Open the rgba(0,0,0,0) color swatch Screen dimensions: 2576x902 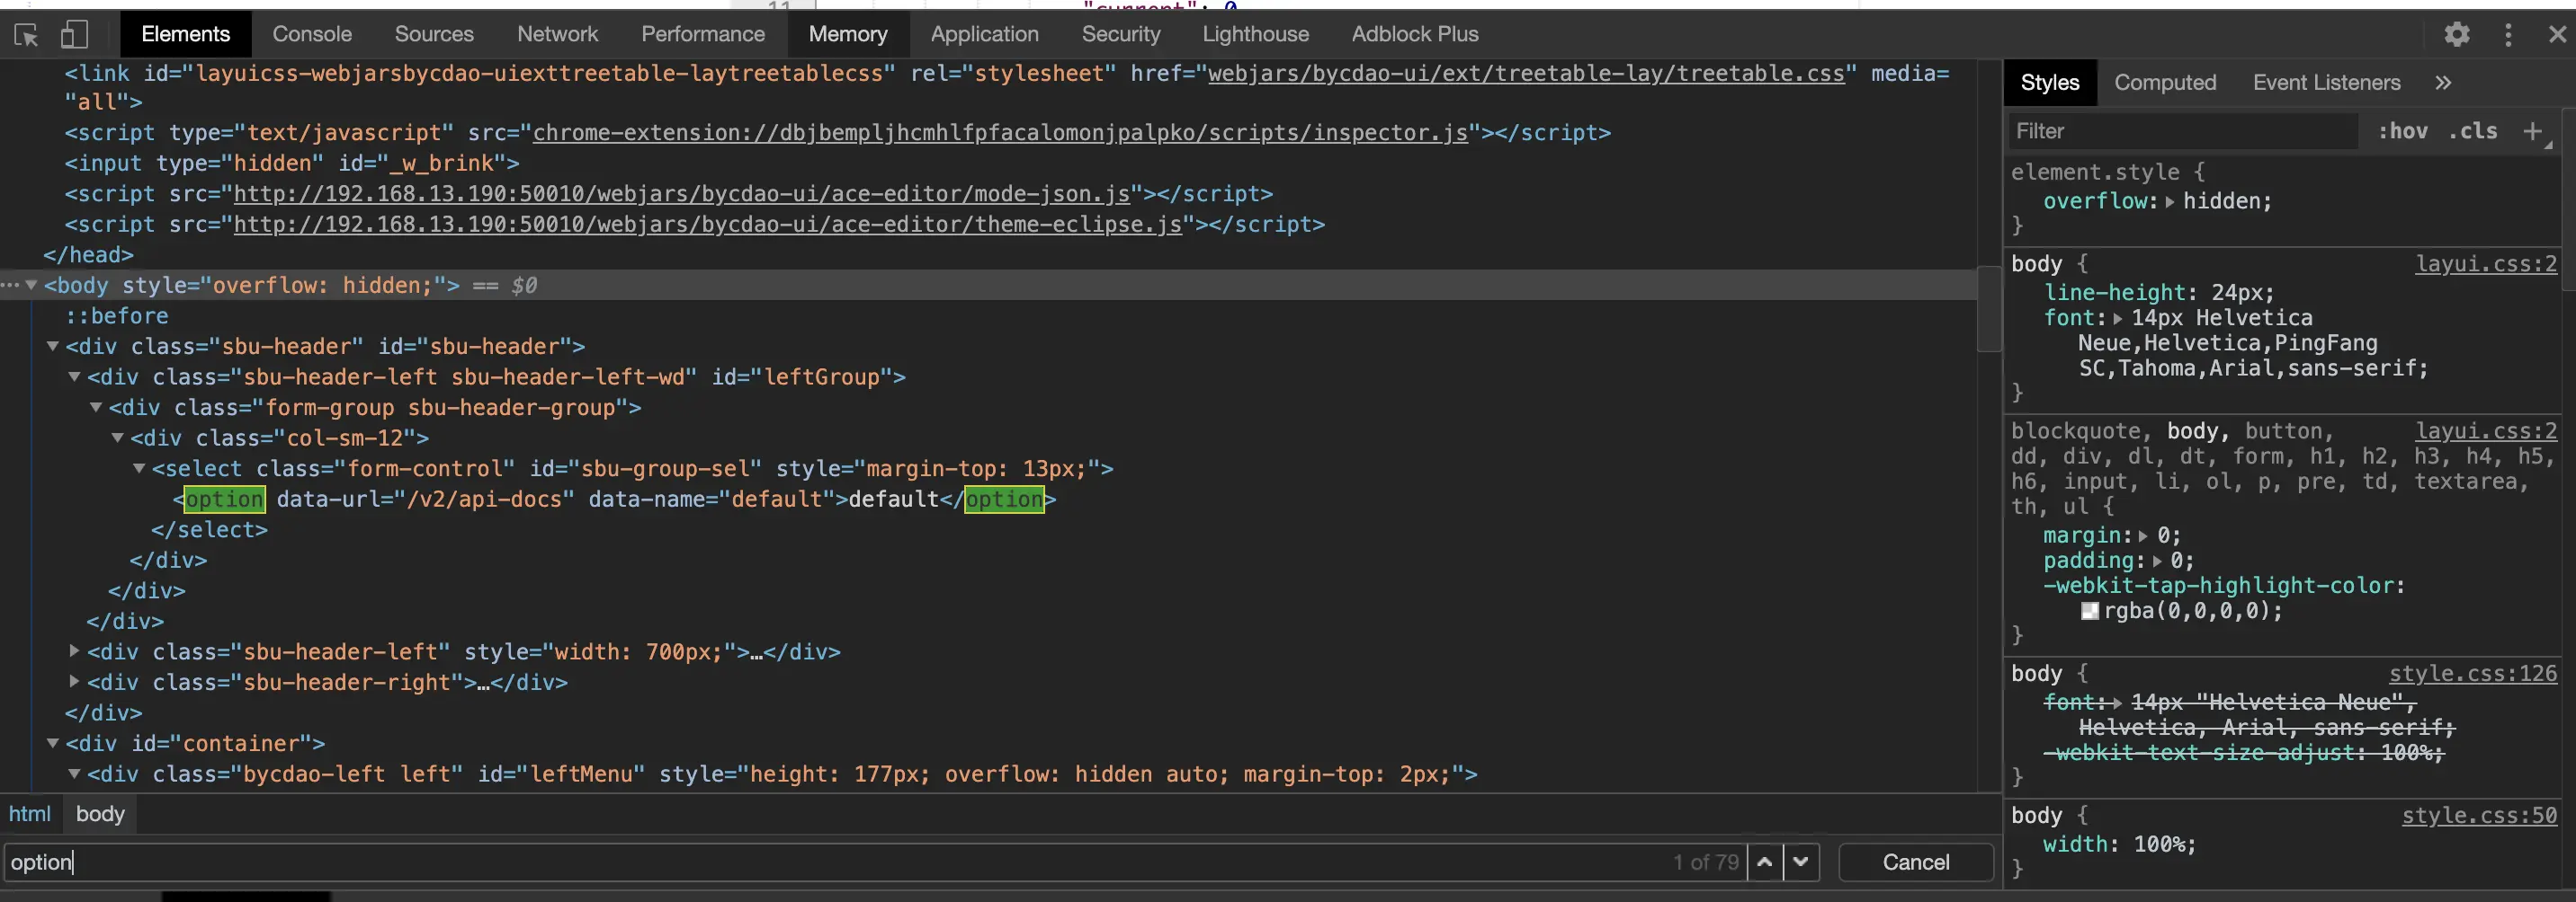pyautogui.click(x=2090, y=611)
